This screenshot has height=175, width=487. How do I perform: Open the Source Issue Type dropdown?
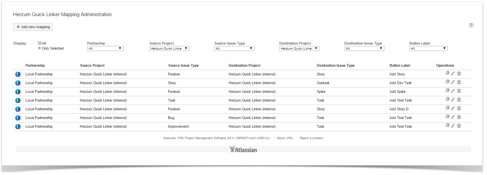[x=234, y=49]
